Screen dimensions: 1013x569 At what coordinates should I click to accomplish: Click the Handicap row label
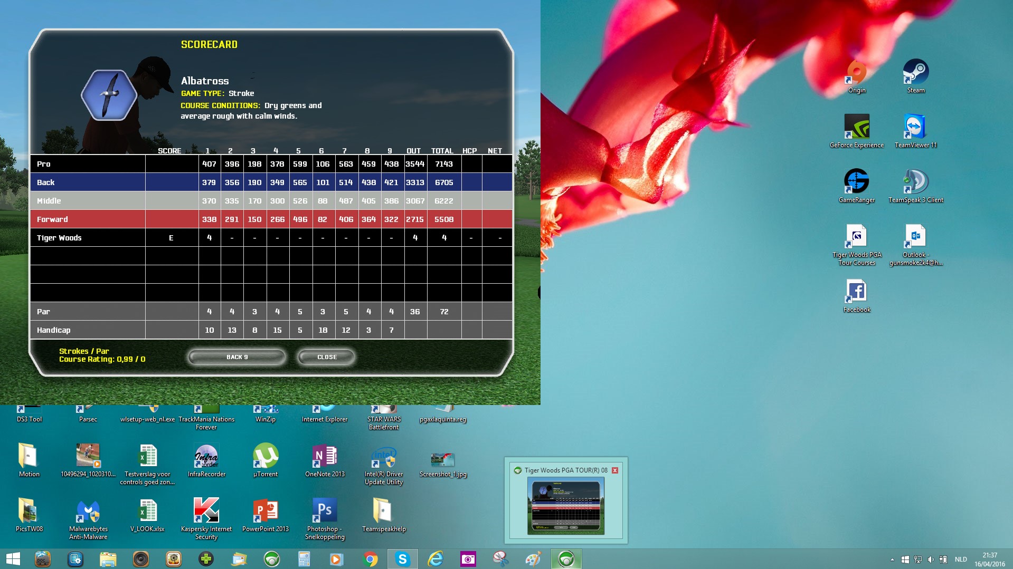53,330
